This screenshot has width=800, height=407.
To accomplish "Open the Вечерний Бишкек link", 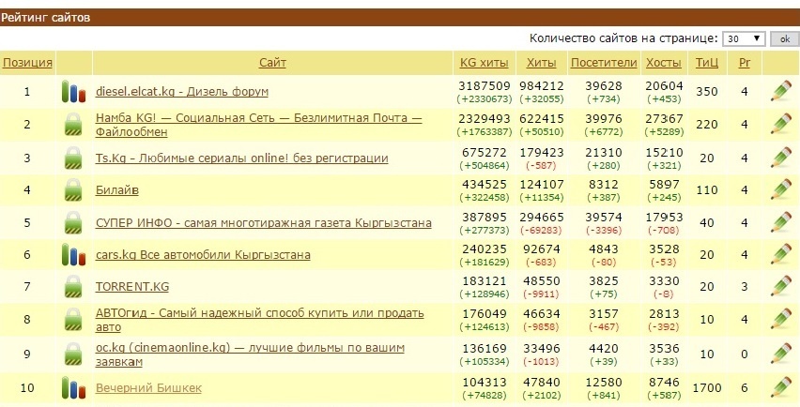I will [148, 388].
